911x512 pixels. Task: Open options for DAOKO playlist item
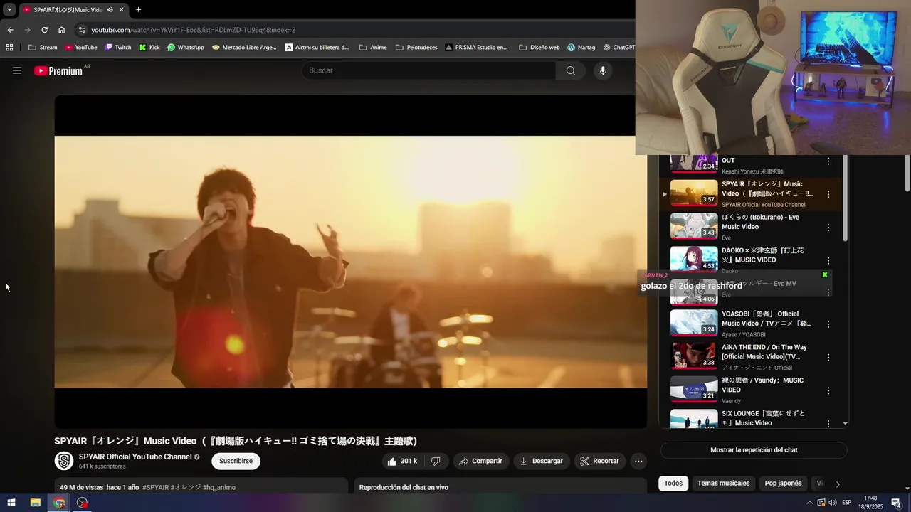coord(828,261)
